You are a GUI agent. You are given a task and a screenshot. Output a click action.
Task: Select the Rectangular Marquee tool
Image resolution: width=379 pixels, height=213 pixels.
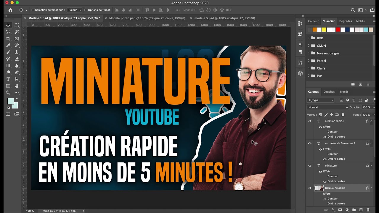click(17, 25)
